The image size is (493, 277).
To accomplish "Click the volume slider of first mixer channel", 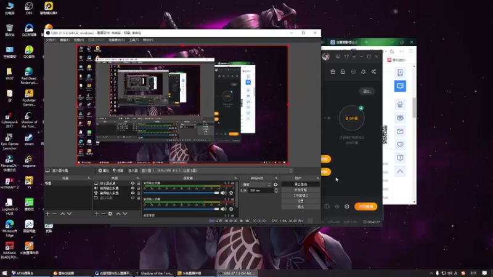I will click(181, 193).
